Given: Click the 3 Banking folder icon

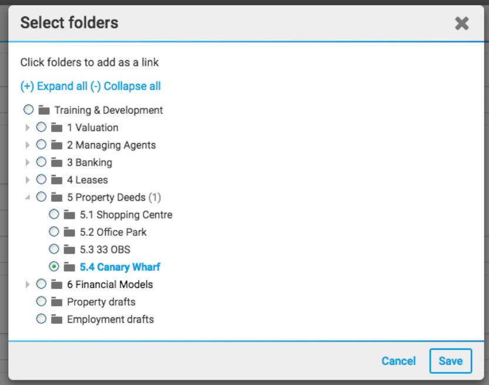Looking at the screenshot, I should pyautogui.click(x=57, y=163).
